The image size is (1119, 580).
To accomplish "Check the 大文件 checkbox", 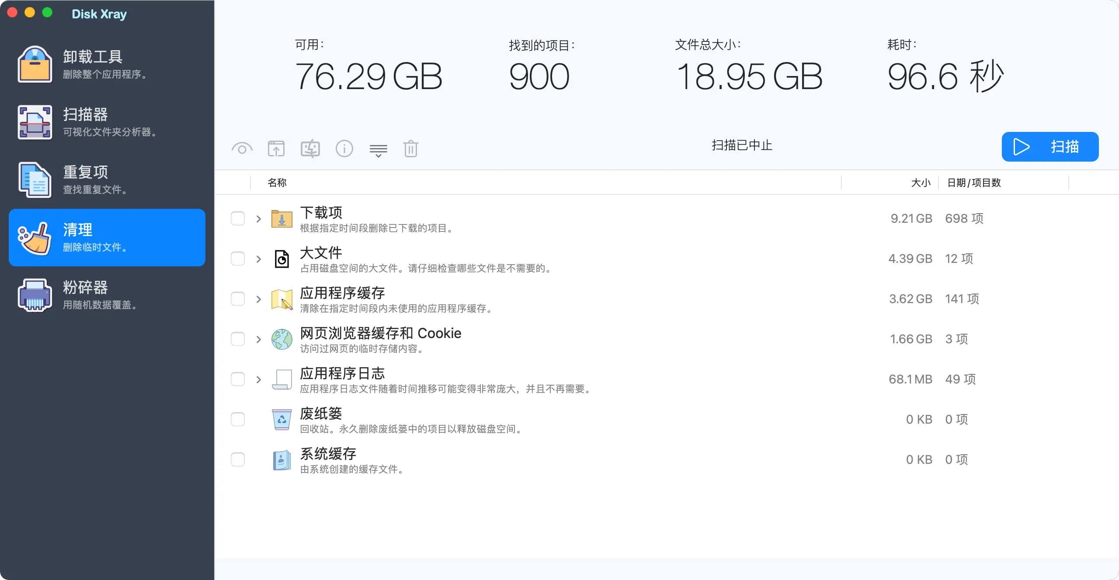I will [x=238, y=259].
